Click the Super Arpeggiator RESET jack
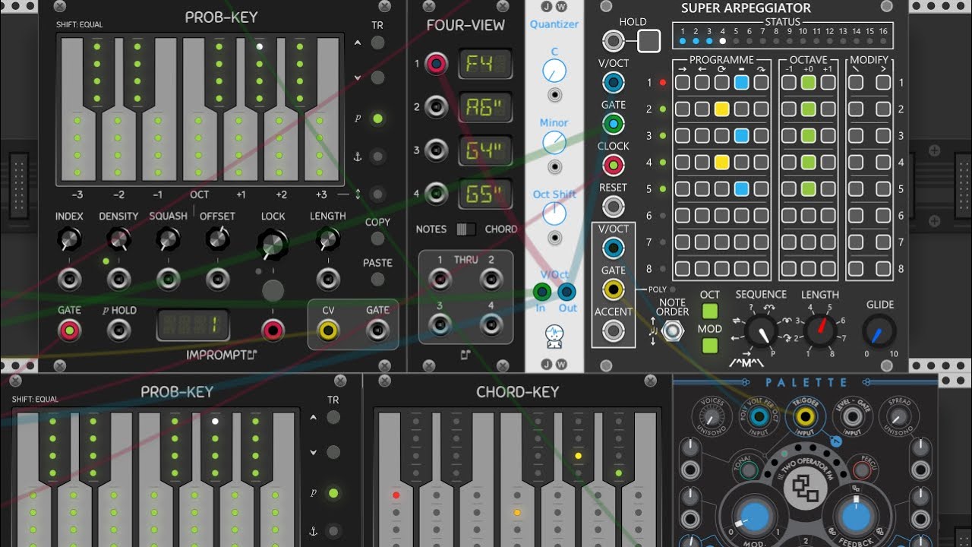 tap(614, 206)
